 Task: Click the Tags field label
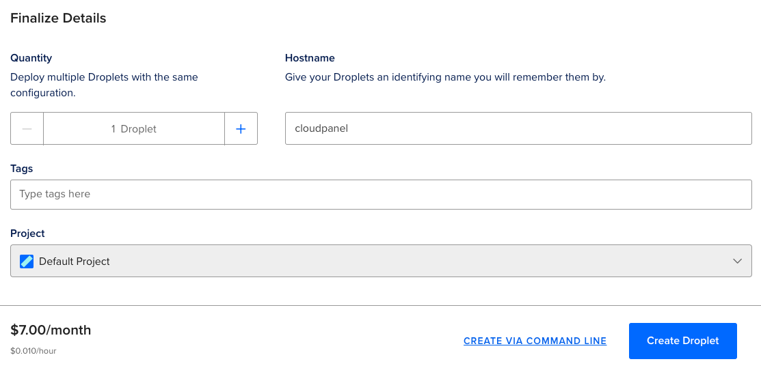click(x=21, y=168)
